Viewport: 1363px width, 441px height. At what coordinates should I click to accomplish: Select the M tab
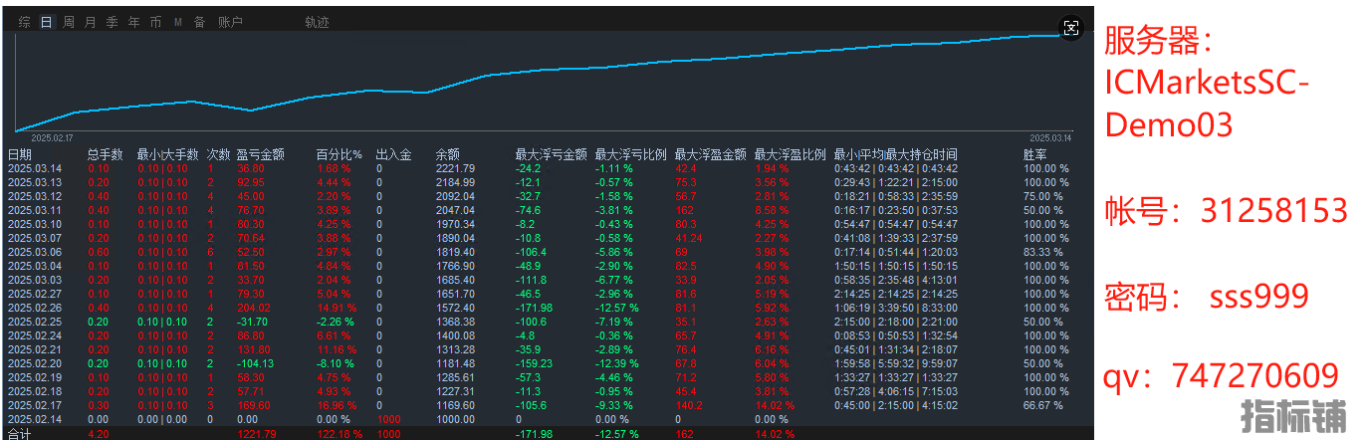click(x=177, y=22)
